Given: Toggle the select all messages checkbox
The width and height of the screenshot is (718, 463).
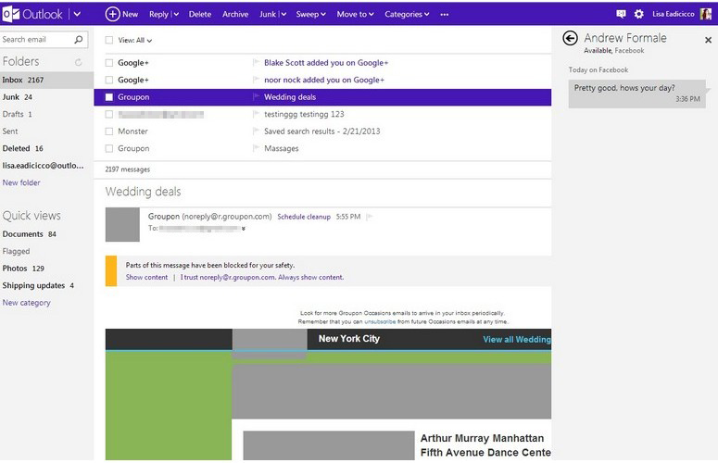Looking at the screenshot, I should click(109, 40).
